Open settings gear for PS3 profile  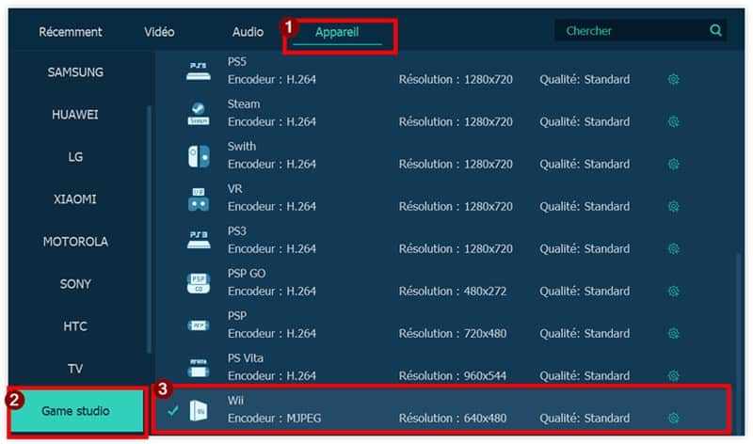(673, 248)
